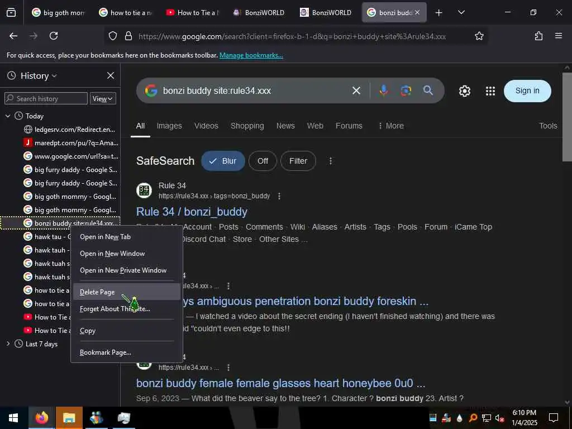The image size is (572, 429).
Task: Click the Manage bookmarks link
Action: click(x=251, y=55)
